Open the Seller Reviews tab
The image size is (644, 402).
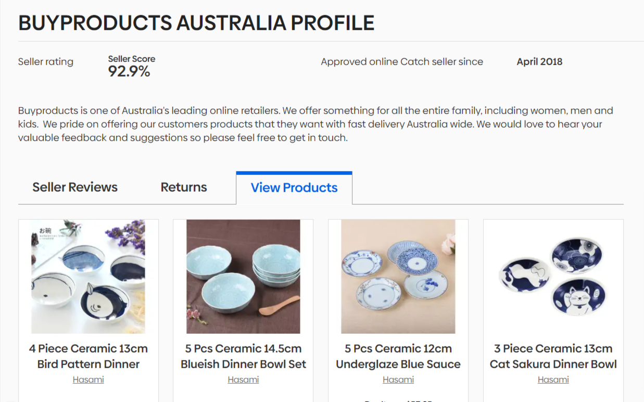(75, 187)
